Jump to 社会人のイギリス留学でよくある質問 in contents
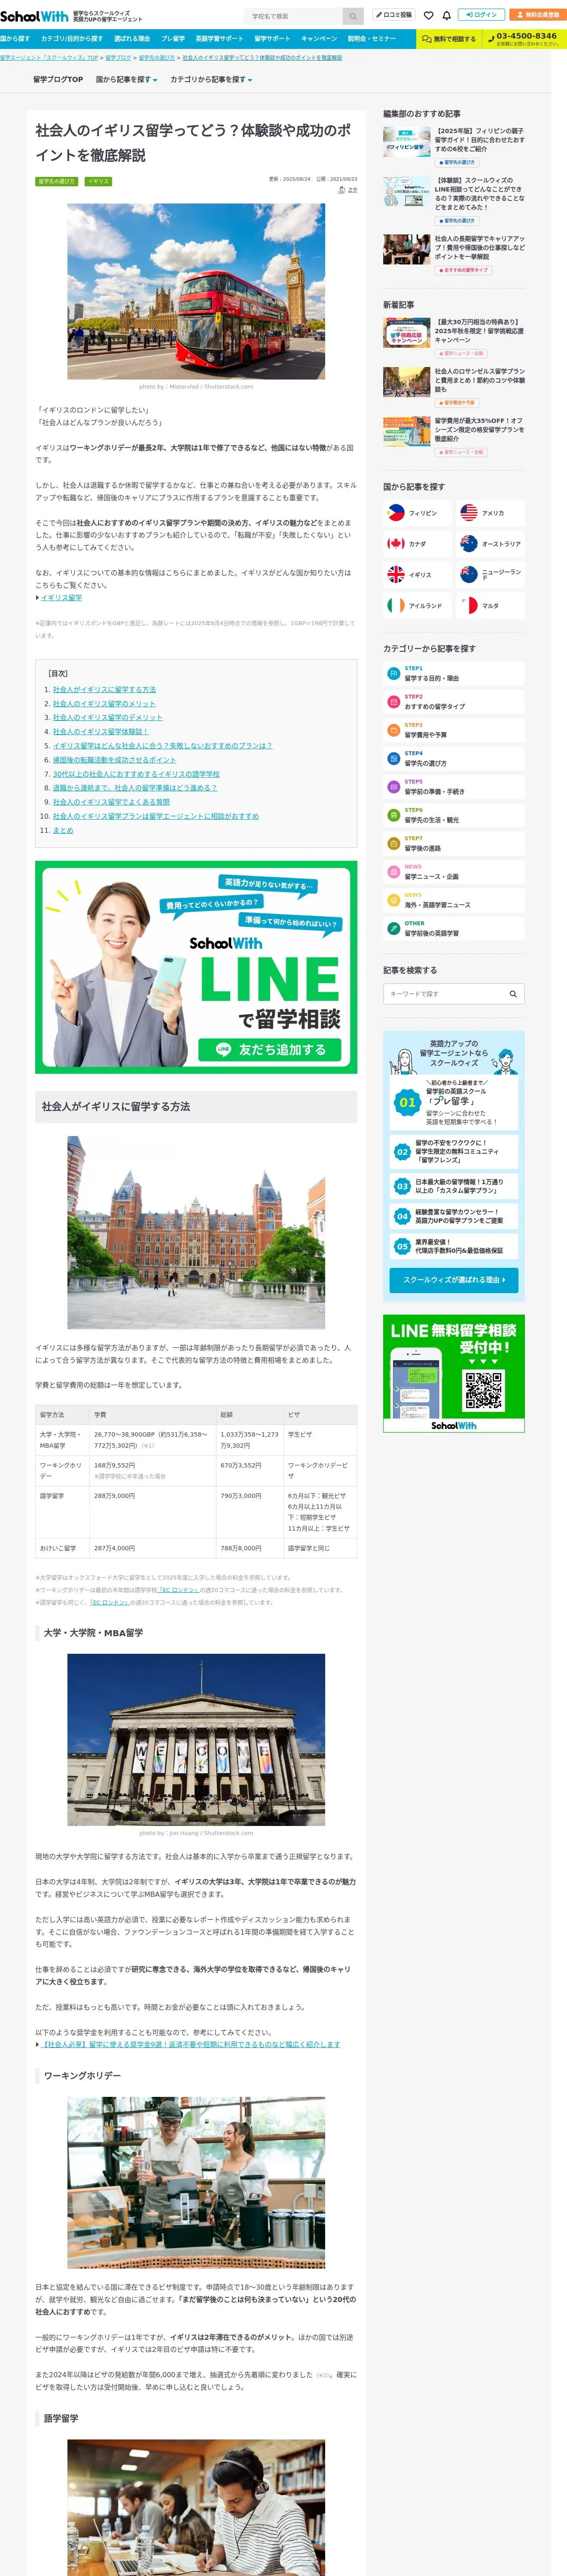 tap(111, 802)
